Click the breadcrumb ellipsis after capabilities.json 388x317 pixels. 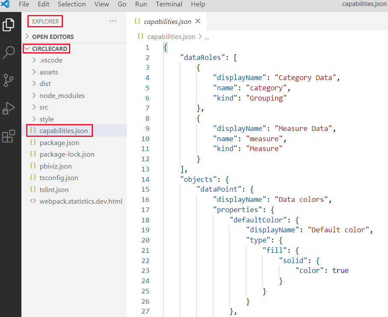[206, 37]
